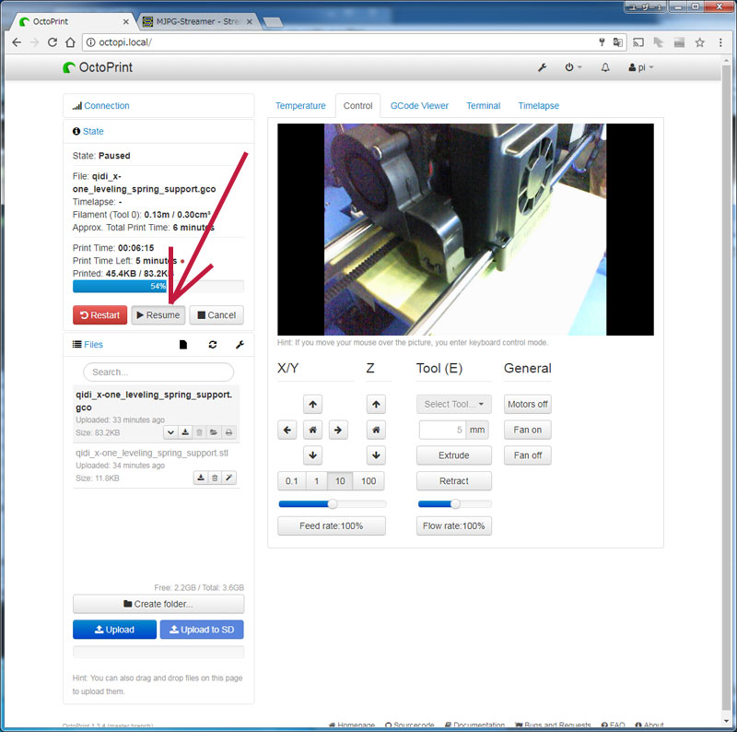The width and height of the screenshot is (737, 732).
Task: Select the Control tab
Action: (x=357, y=106)
